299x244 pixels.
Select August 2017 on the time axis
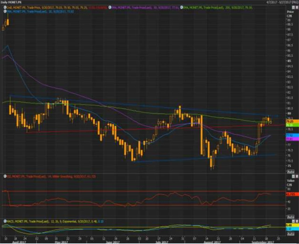pyautogui.click(x=212, y=243)
